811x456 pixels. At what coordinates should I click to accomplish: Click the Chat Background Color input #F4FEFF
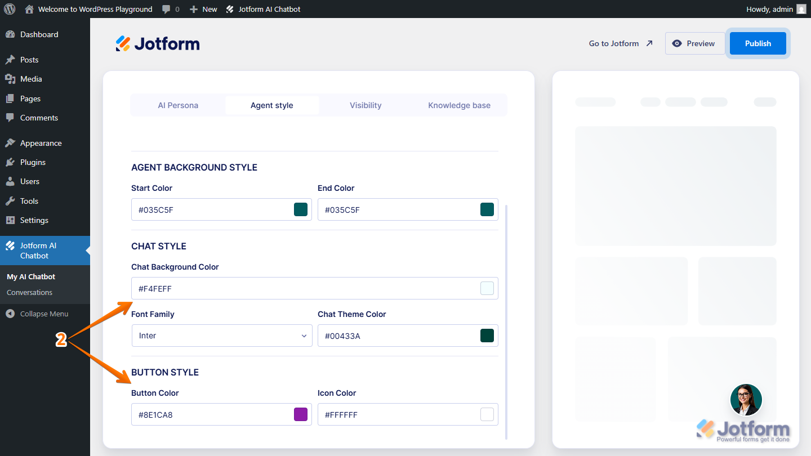315,288
